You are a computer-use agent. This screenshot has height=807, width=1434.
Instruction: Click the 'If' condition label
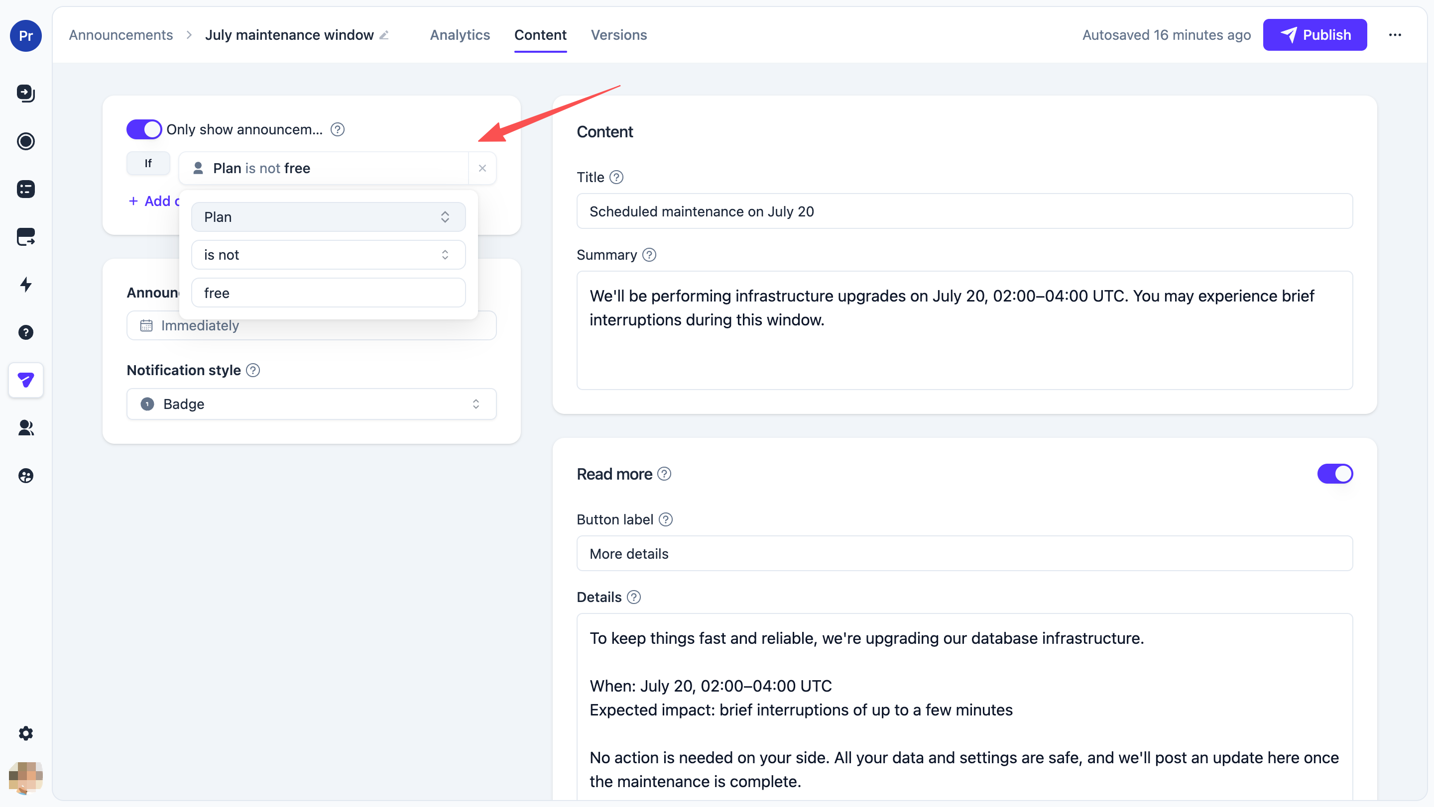pyautogui.click(x=148, y=164)
